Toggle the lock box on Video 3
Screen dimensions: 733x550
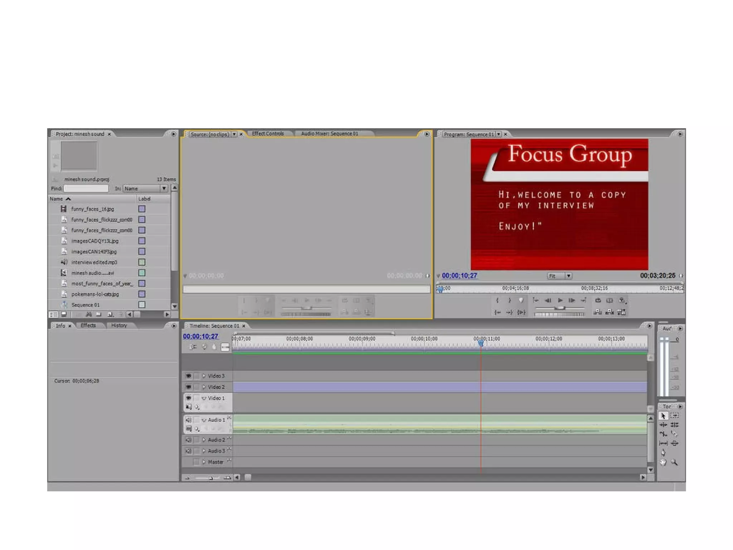click(x=196, y=376)
